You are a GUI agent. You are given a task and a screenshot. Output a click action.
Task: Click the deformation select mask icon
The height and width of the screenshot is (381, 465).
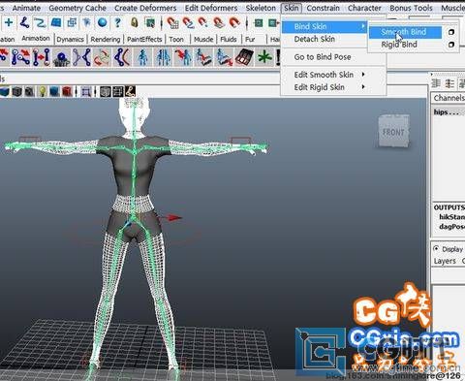point(72,22)
